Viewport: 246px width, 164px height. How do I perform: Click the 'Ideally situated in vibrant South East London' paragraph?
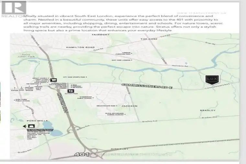(123, 23)
